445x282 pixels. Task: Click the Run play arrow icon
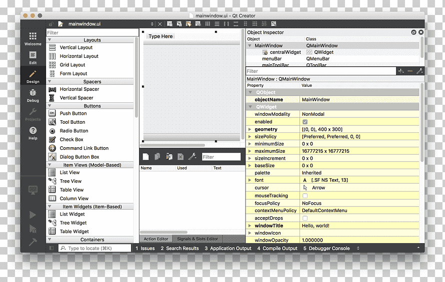[32, 215]
